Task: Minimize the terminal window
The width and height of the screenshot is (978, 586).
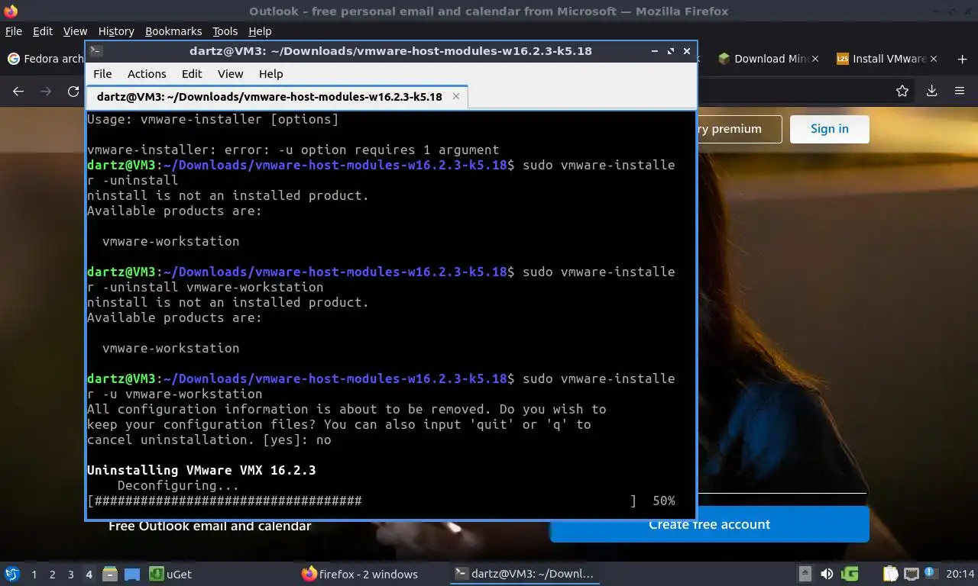Action: pyautogui.click(x=655, y=51)
